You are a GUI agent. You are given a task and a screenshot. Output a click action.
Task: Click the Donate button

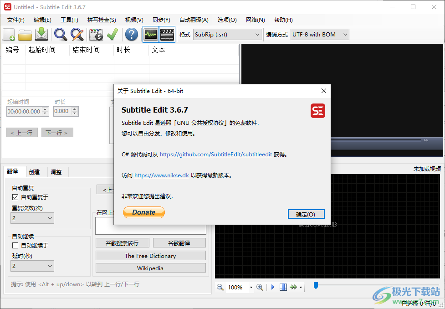click(144, 212)
